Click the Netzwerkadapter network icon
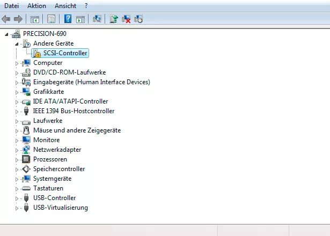330x236 pixels. click(x=26, y=150)
